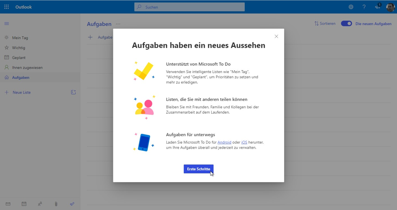Open People icon in bottom bar
This screenshot has width=397, height=210.
pyautogui.click(x=40, y=204)
